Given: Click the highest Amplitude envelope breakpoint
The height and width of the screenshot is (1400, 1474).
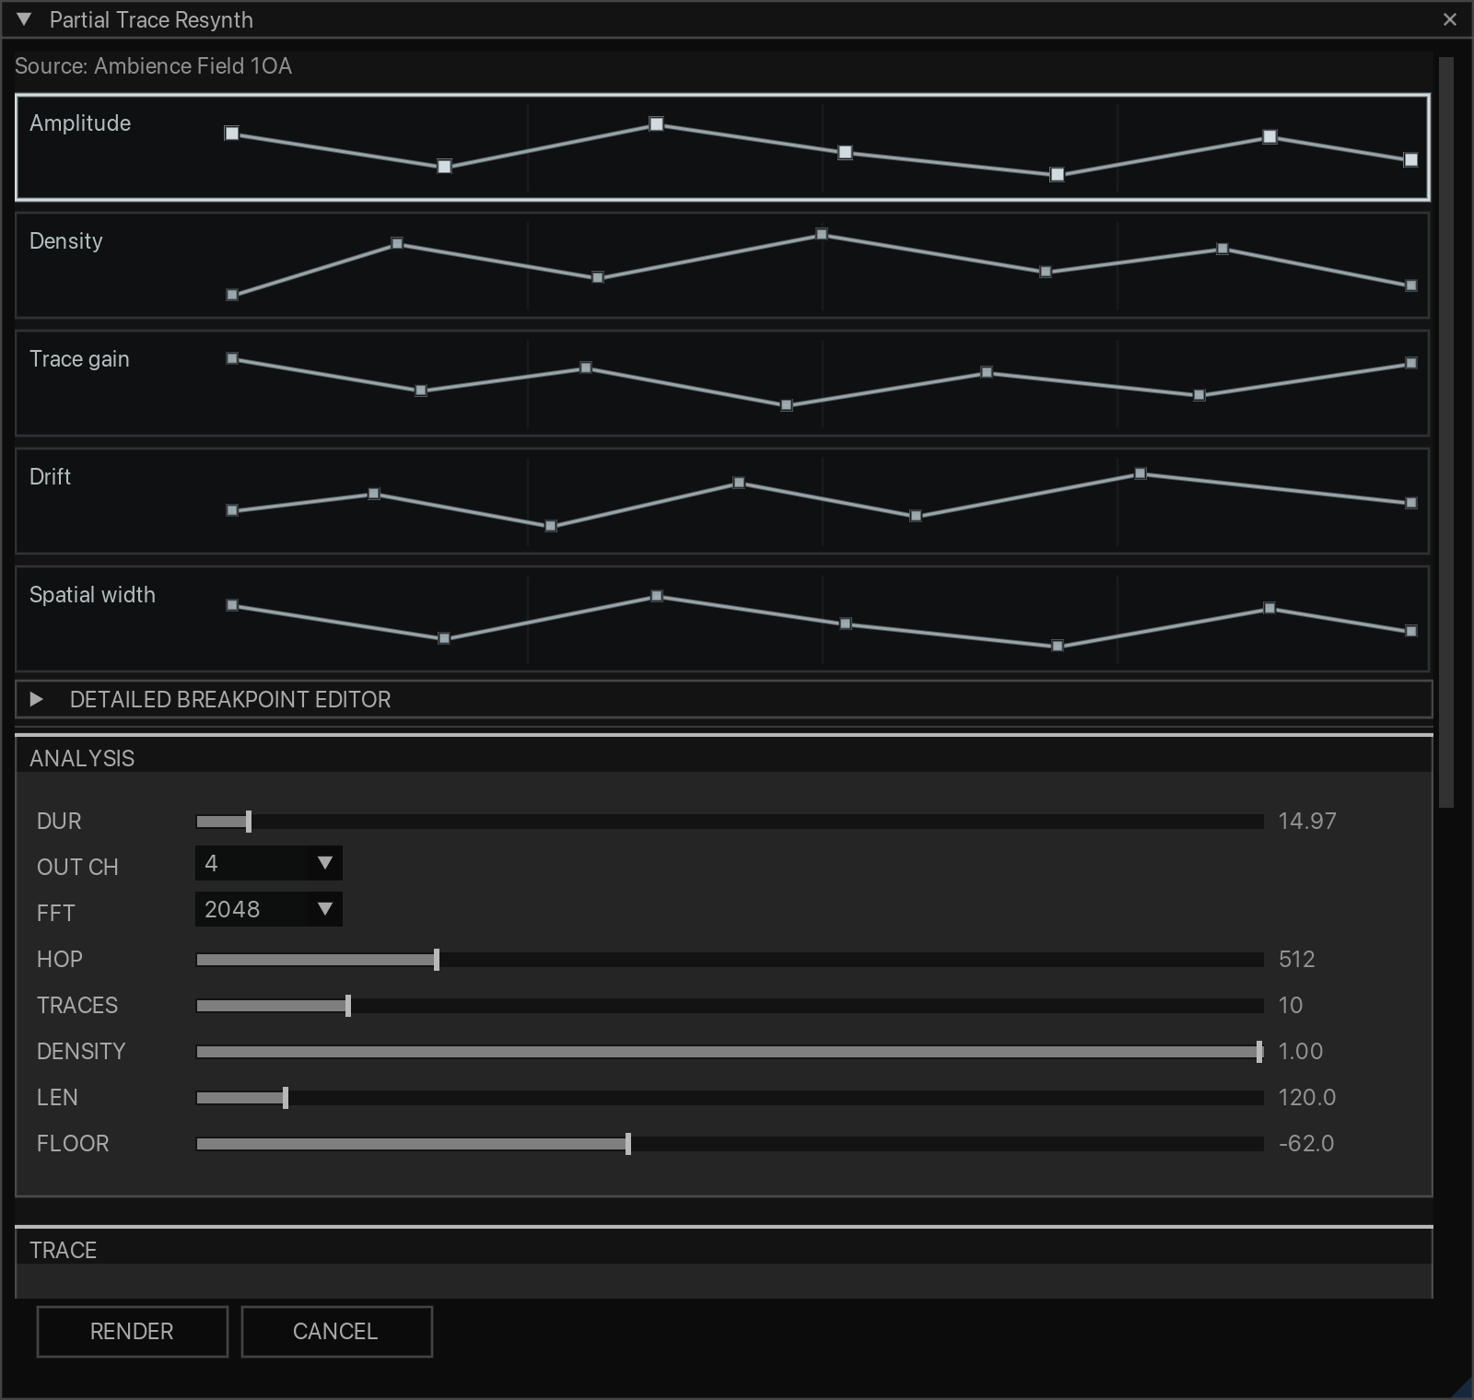Looking at the screenshot, I should click(657, 123).
